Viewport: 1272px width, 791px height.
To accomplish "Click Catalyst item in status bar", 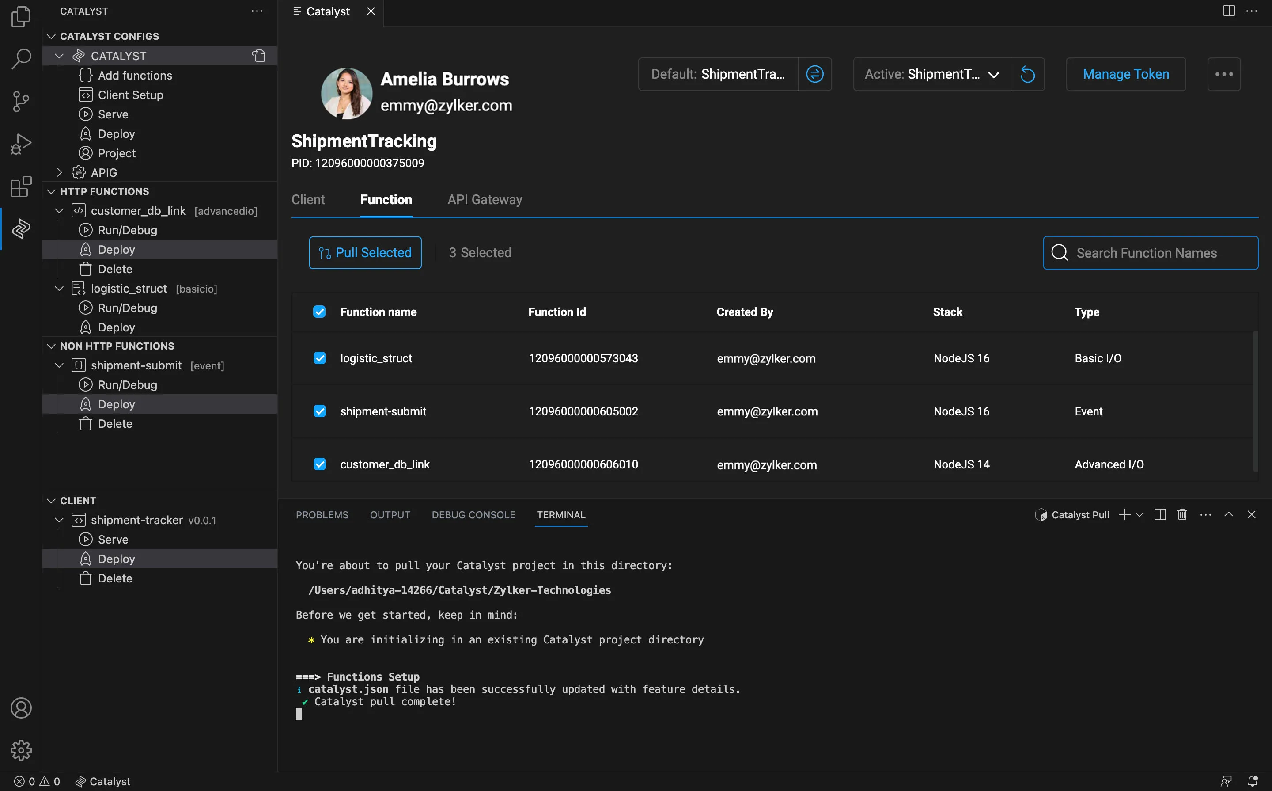I will point(102,781).
